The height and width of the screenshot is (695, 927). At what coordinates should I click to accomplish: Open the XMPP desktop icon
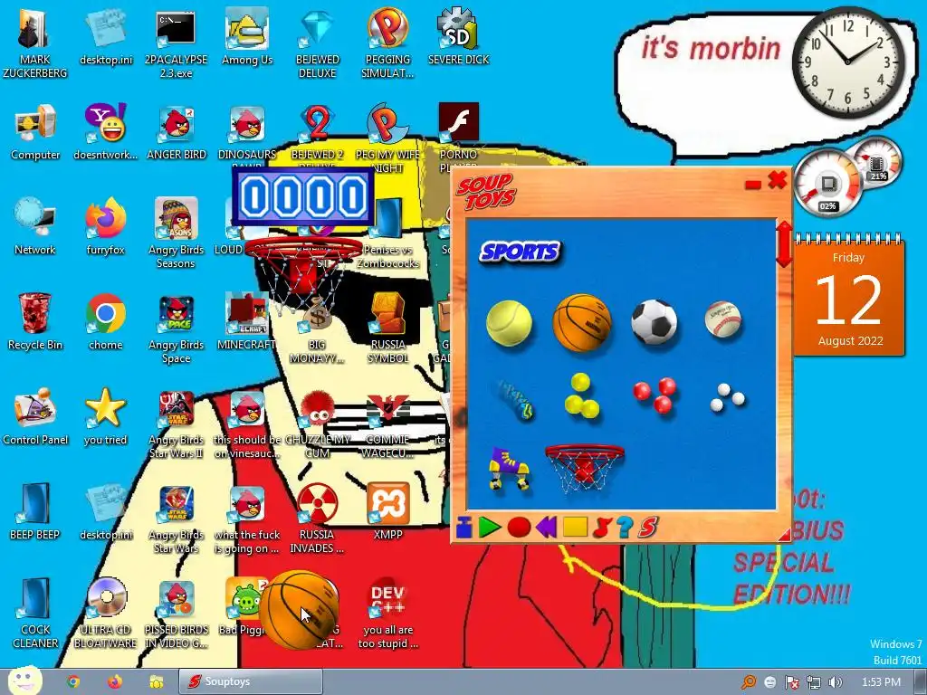pos(387,513)
